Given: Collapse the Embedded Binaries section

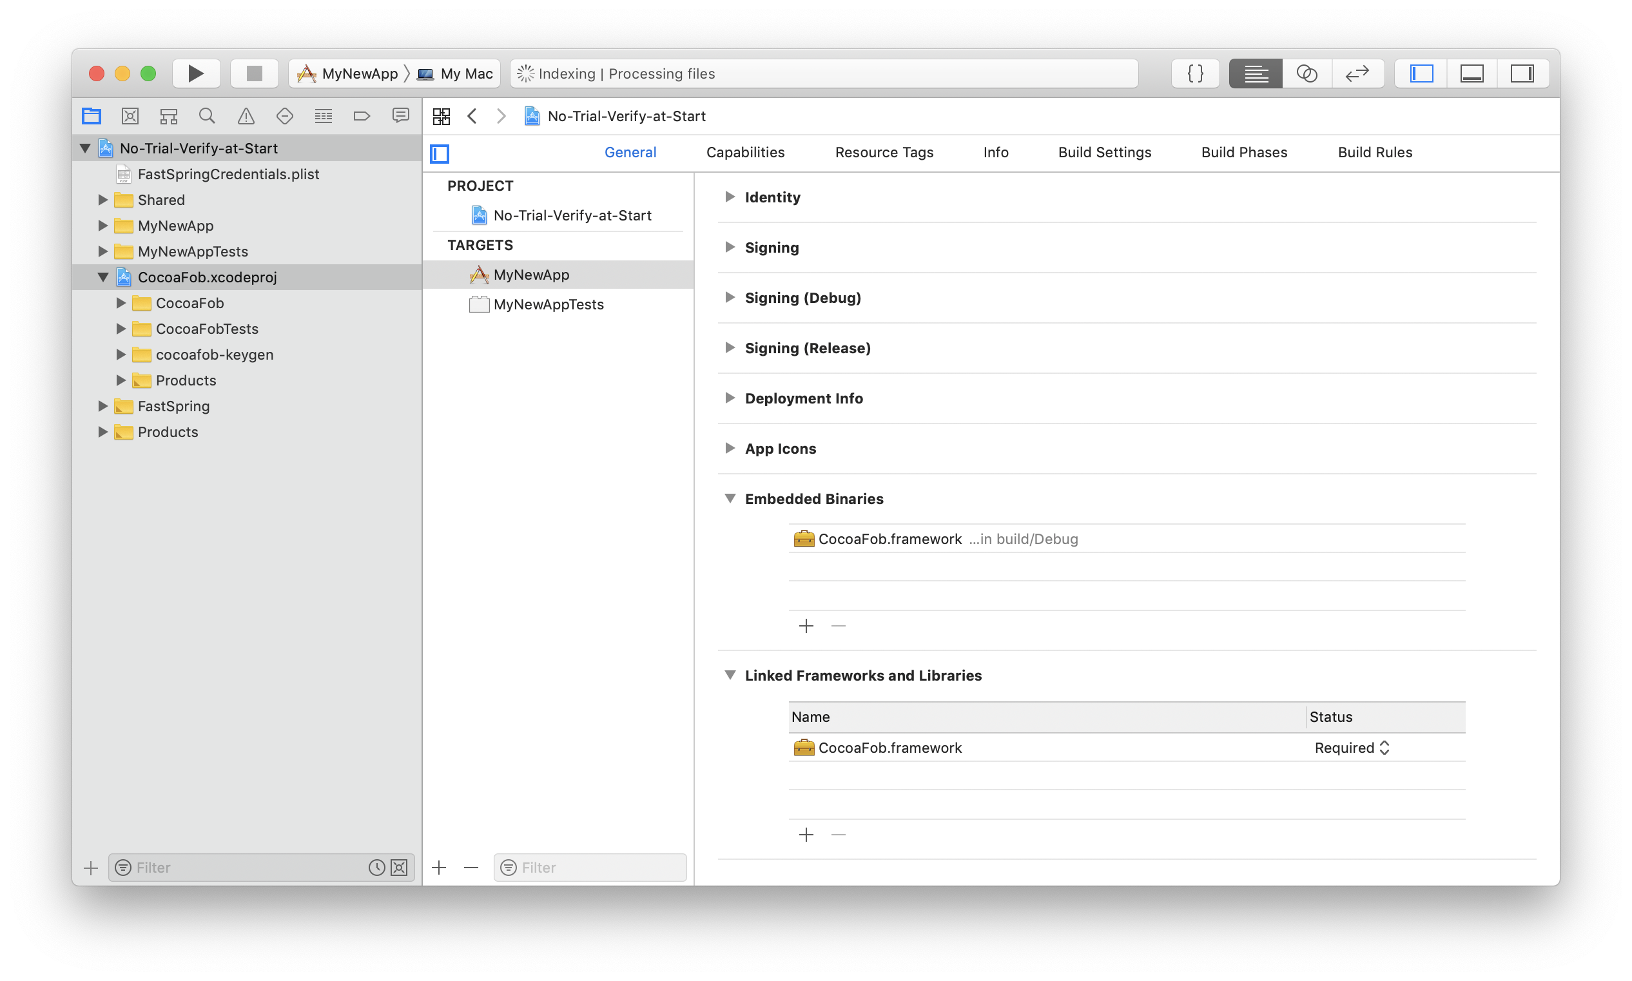Looking at the screenshot, I should [730, 498].
